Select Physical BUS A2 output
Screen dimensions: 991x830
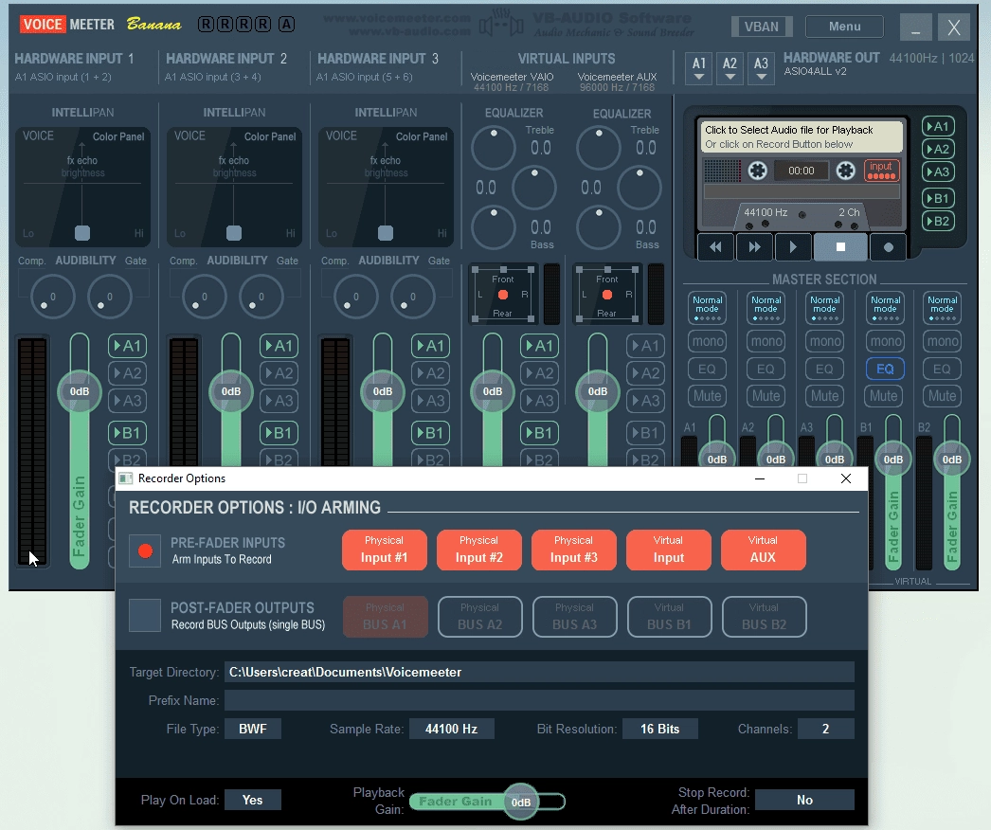pyautogui.click(x=479, y=616)
